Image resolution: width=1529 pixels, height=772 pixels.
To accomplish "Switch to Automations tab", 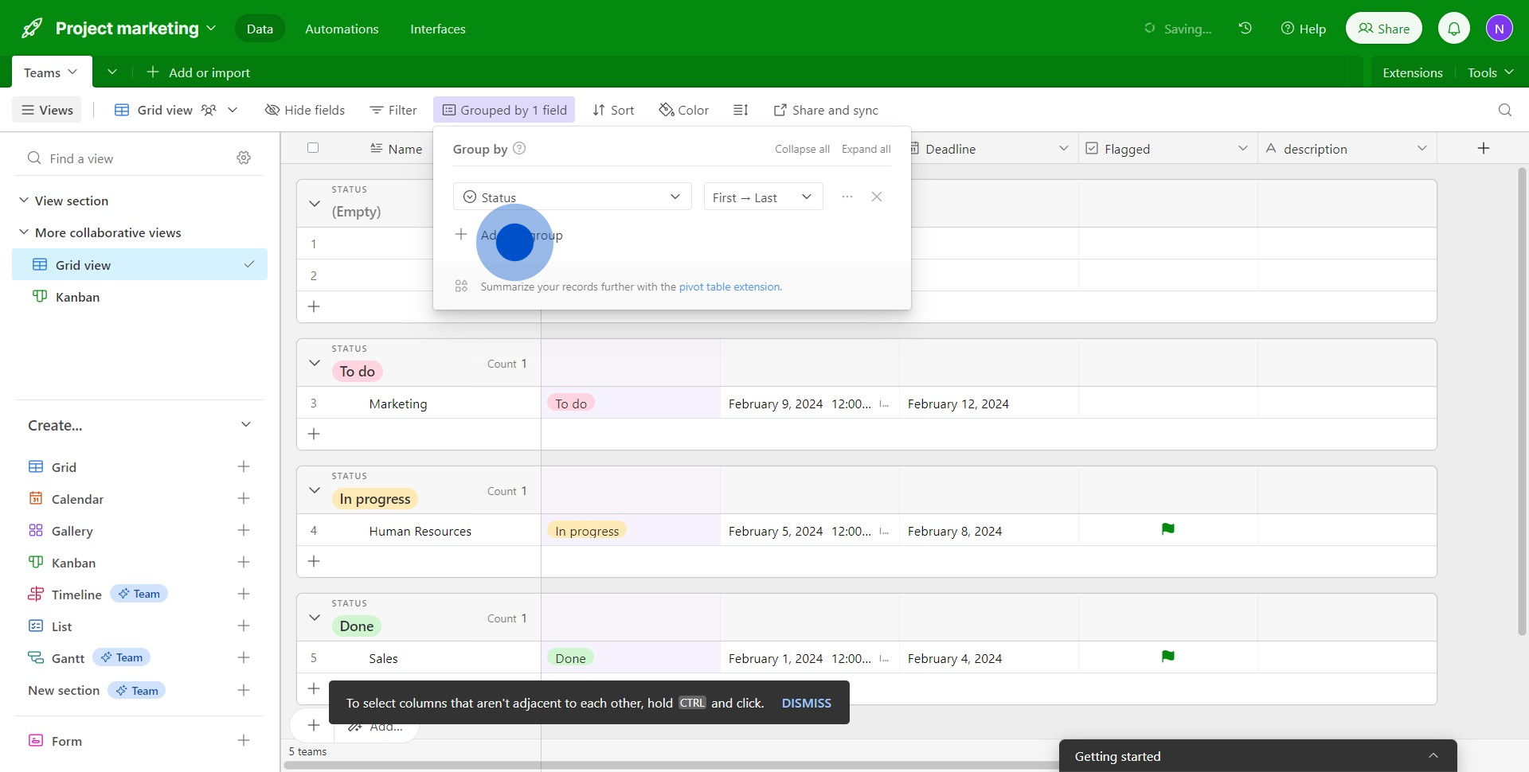I will point(342,29).
